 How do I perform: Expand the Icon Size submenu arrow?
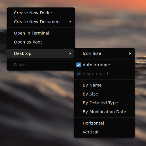click(x=130, y=53)
